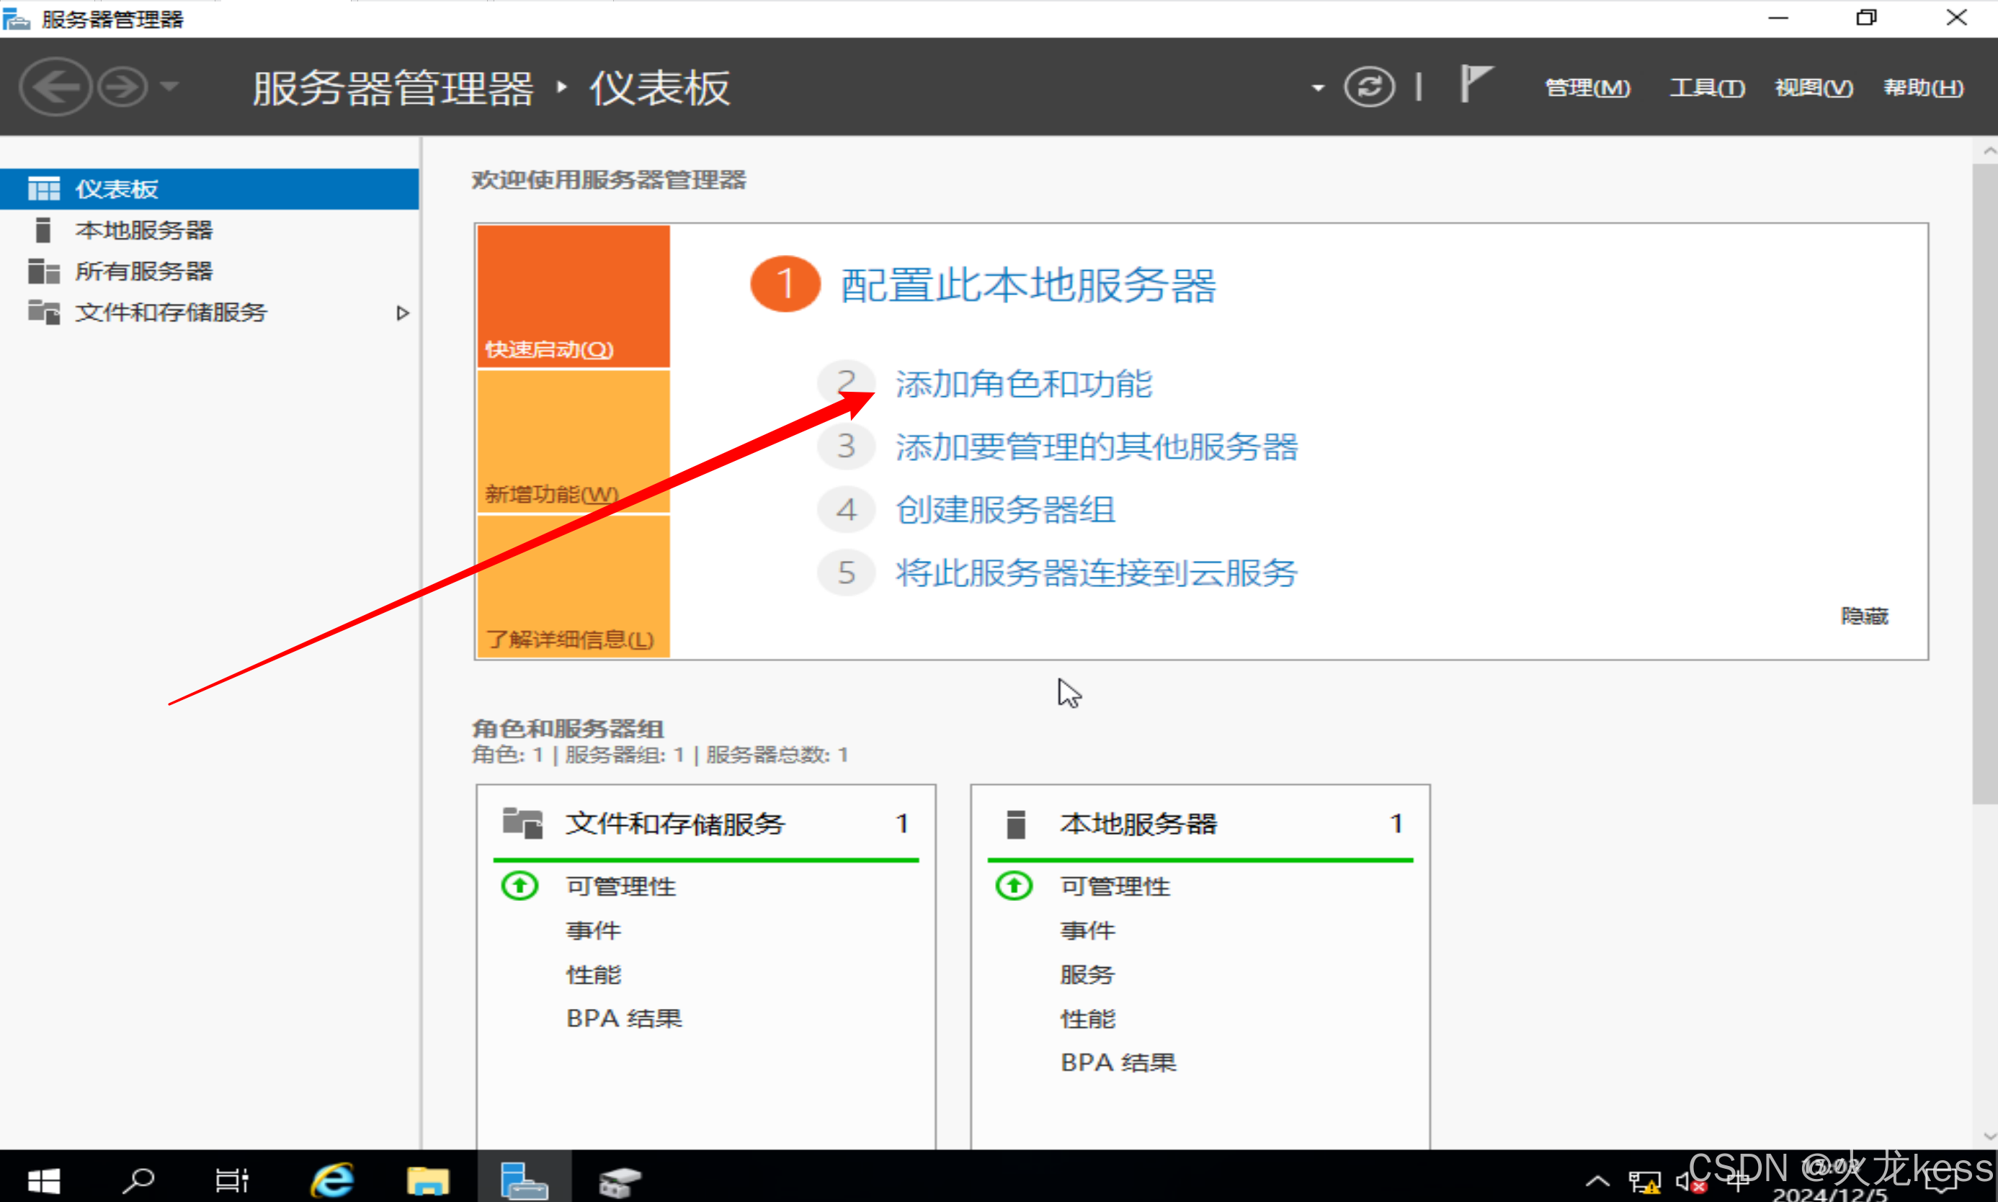
Task: Open Internet Explorer from the taskbar
Action: pyautogui.click(x=332, y=1180)
